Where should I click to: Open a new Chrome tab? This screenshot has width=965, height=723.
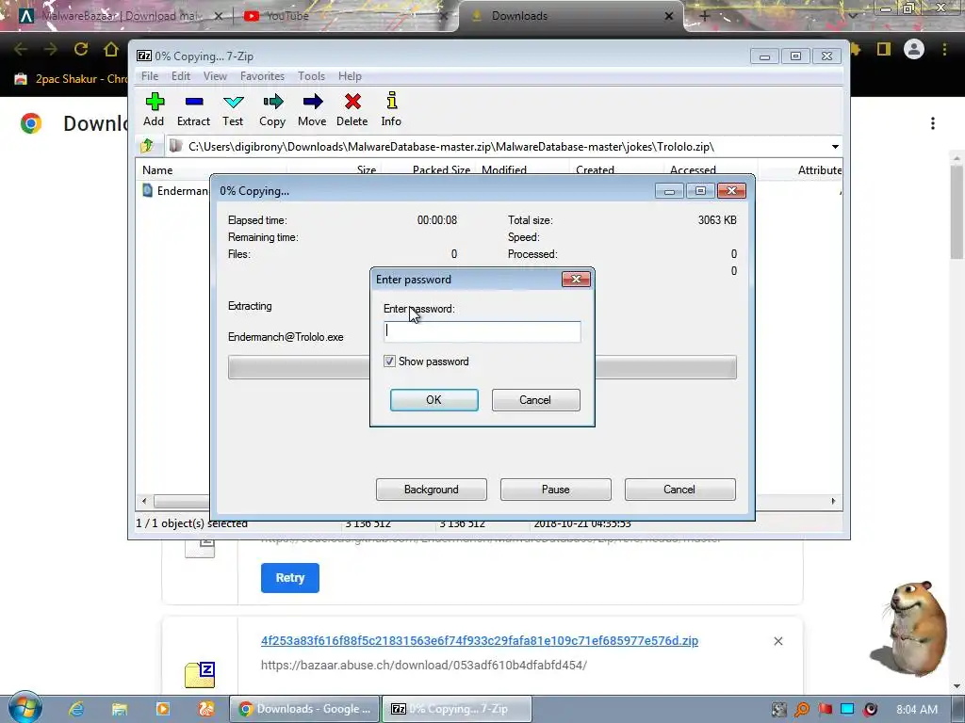705,16
